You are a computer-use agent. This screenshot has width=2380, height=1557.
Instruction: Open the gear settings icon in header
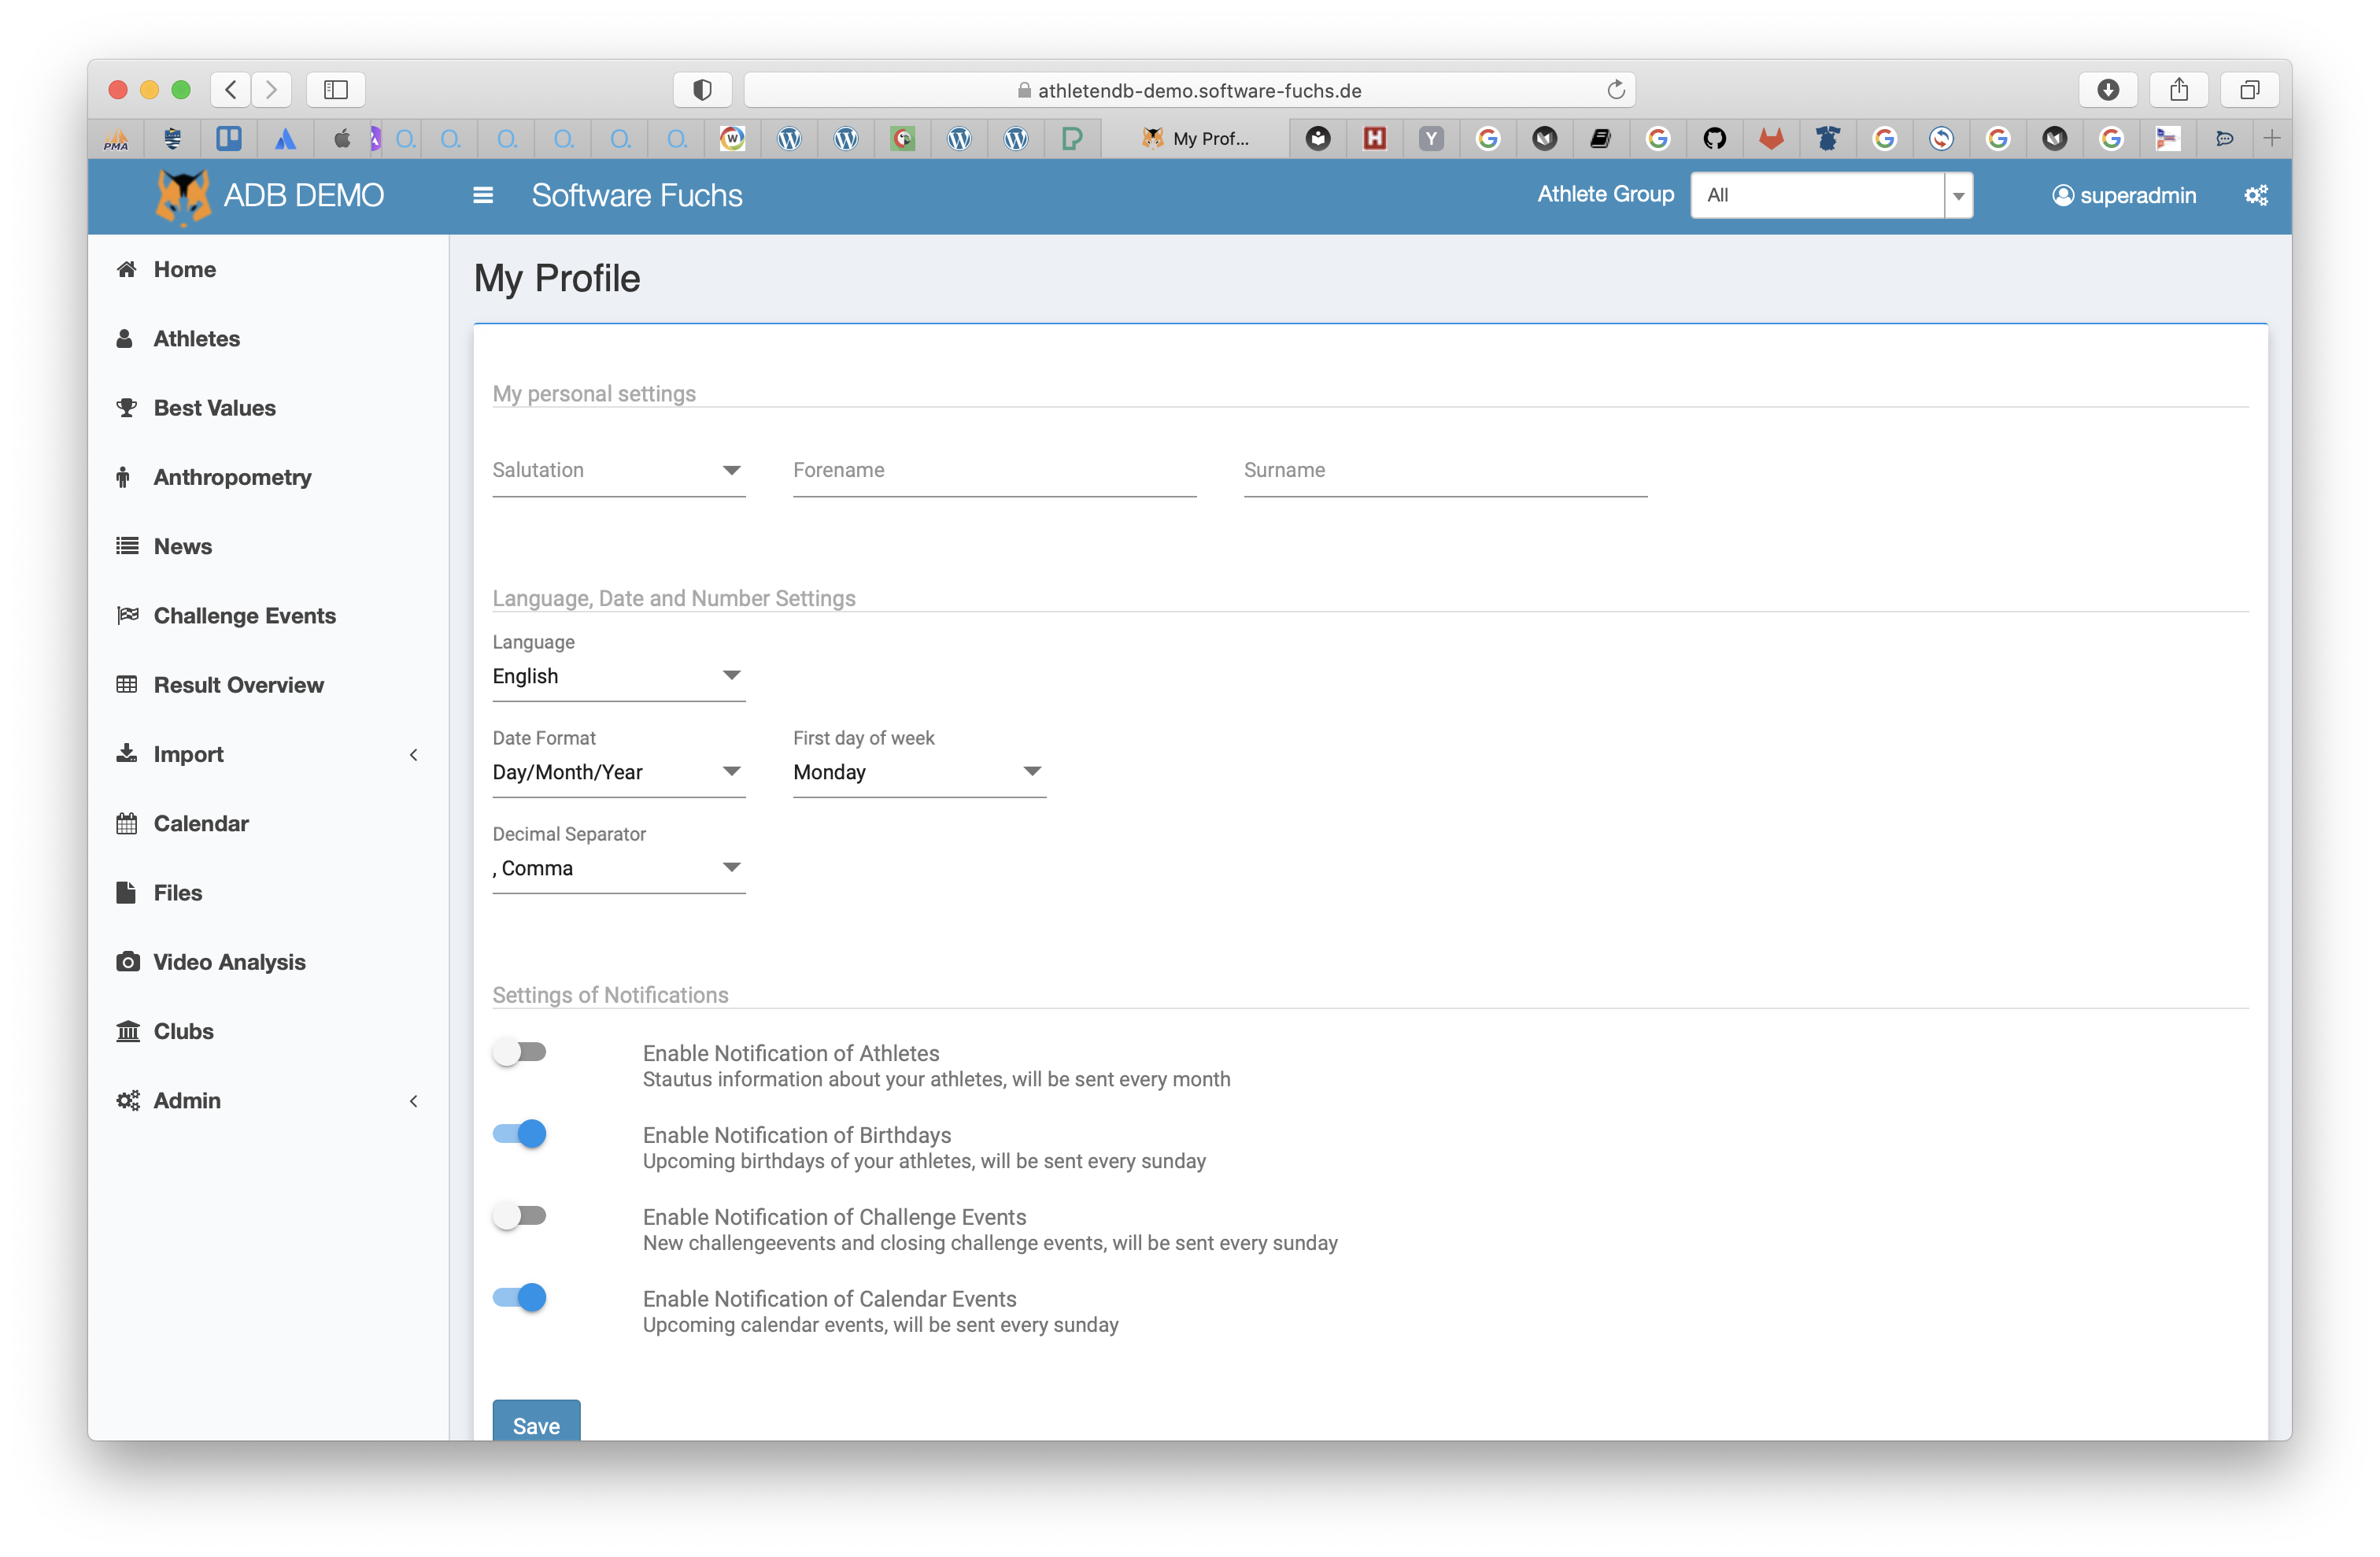coord(2256,195)
